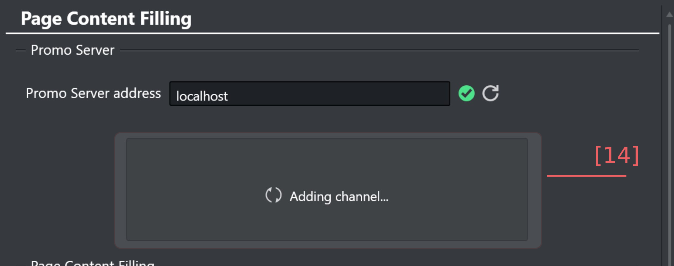This screenshot has height=266, width=674.
Task: Click the "Page Content Filling" page heading
Action: 106,19
